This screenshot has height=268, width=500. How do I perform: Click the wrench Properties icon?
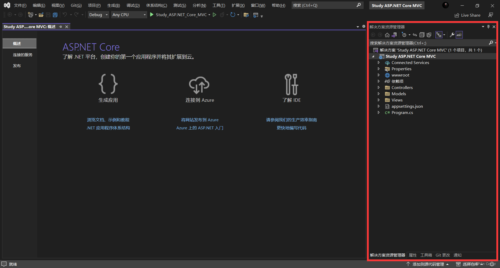[452, 35]
